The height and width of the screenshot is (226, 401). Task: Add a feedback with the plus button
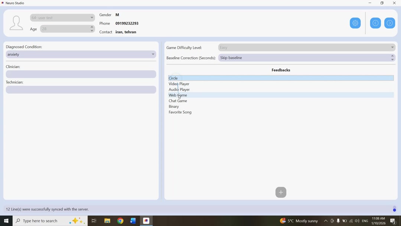(281, 192)
